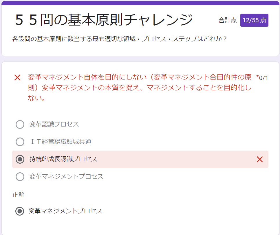Click the 正解 section label
Screen dimensions: 280x235
click(x=18, y=195)
